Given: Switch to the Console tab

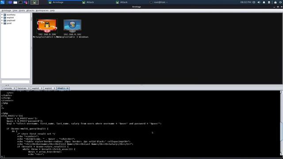Looking at the screenshot, I should tap(8, 88).
